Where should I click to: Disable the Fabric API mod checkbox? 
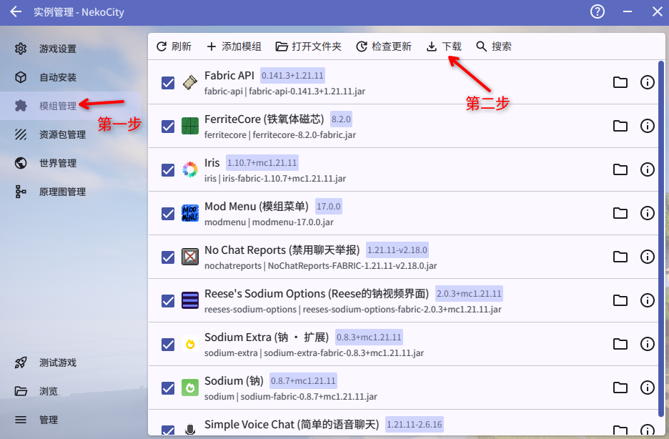point(168,83)
